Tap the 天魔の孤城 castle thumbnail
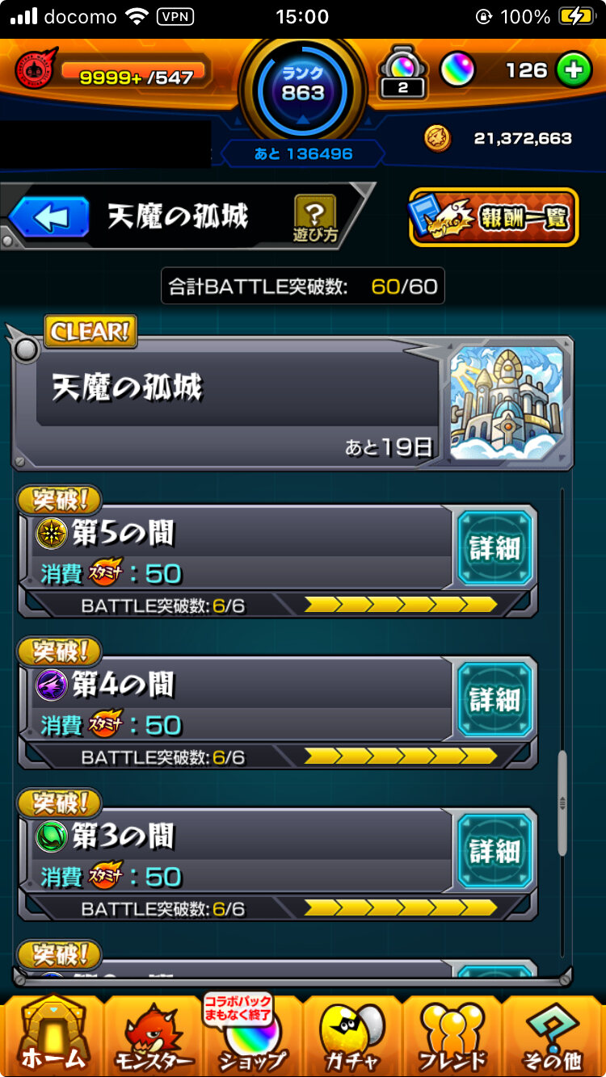Screen dimensions: 606x1077 pyautogui.click(x=507, y=403)
